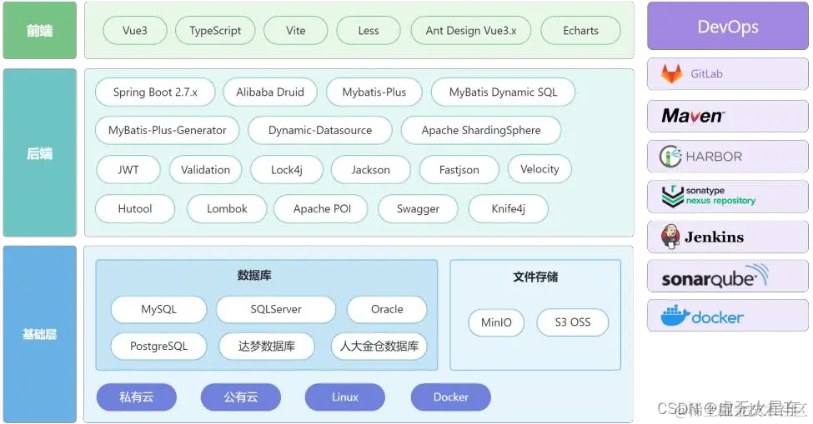Click the MyBatis-Plus-Generator pill

(x=167, y=130)
